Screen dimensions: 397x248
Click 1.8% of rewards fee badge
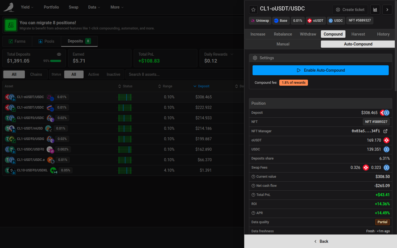point(294,83)
